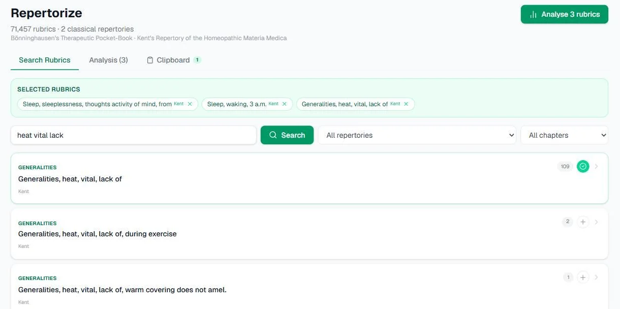Click the Generalities, heat, vital, lack of title
620x309 pixels.
pyautogui.click(x=70, y=179)
